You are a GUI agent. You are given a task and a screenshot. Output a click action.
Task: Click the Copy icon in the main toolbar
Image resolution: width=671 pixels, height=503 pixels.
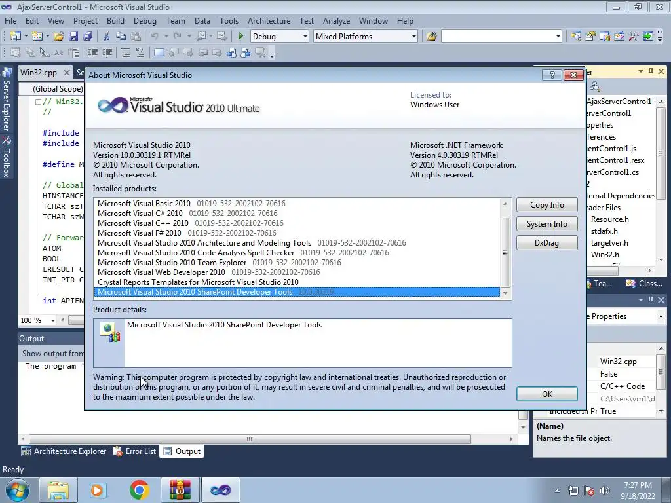121,37
